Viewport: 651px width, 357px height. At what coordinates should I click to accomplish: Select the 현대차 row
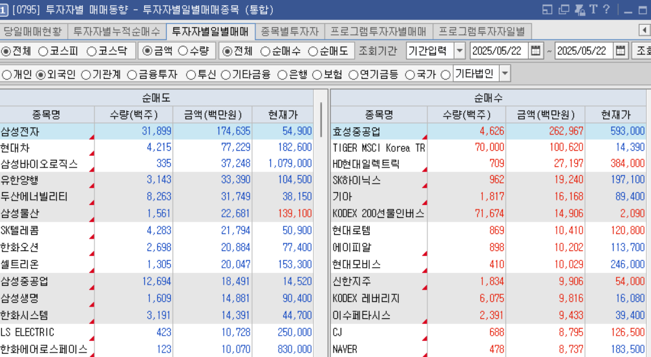click(156, 148)
